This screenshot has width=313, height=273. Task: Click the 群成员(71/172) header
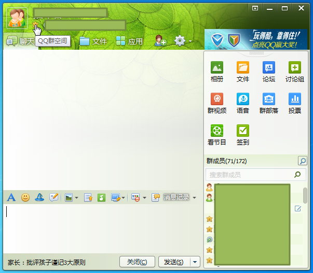coord(226,161)
